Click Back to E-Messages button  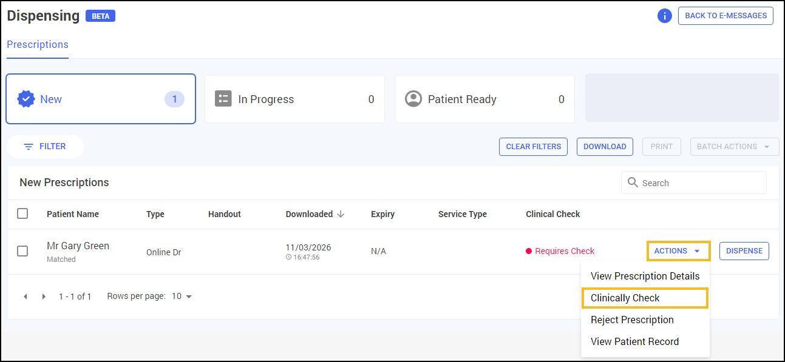pos(726,16)
